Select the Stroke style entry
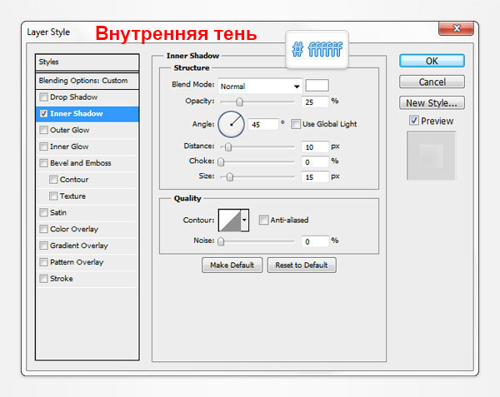This screenshot has height=397, width=500. coord(61,279)
